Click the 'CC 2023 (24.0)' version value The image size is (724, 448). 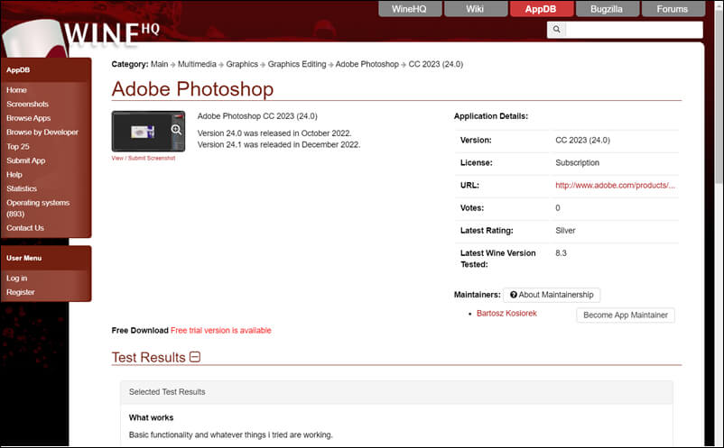(x=582, y=140)
